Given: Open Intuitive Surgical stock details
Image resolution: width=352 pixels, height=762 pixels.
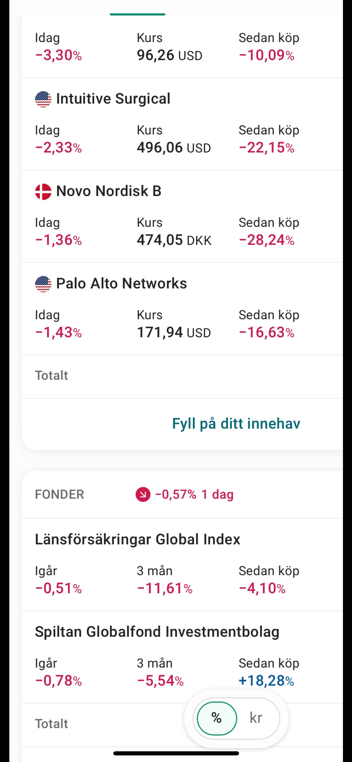Looking at the screenshot, I should point(113,99).
